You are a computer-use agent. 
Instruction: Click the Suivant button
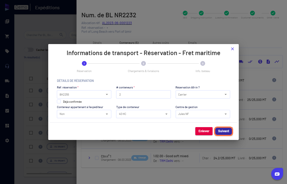coord(224,131)
